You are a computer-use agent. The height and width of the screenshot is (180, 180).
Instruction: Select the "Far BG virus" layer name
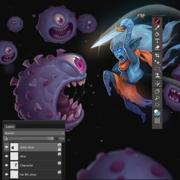(28, 175)
